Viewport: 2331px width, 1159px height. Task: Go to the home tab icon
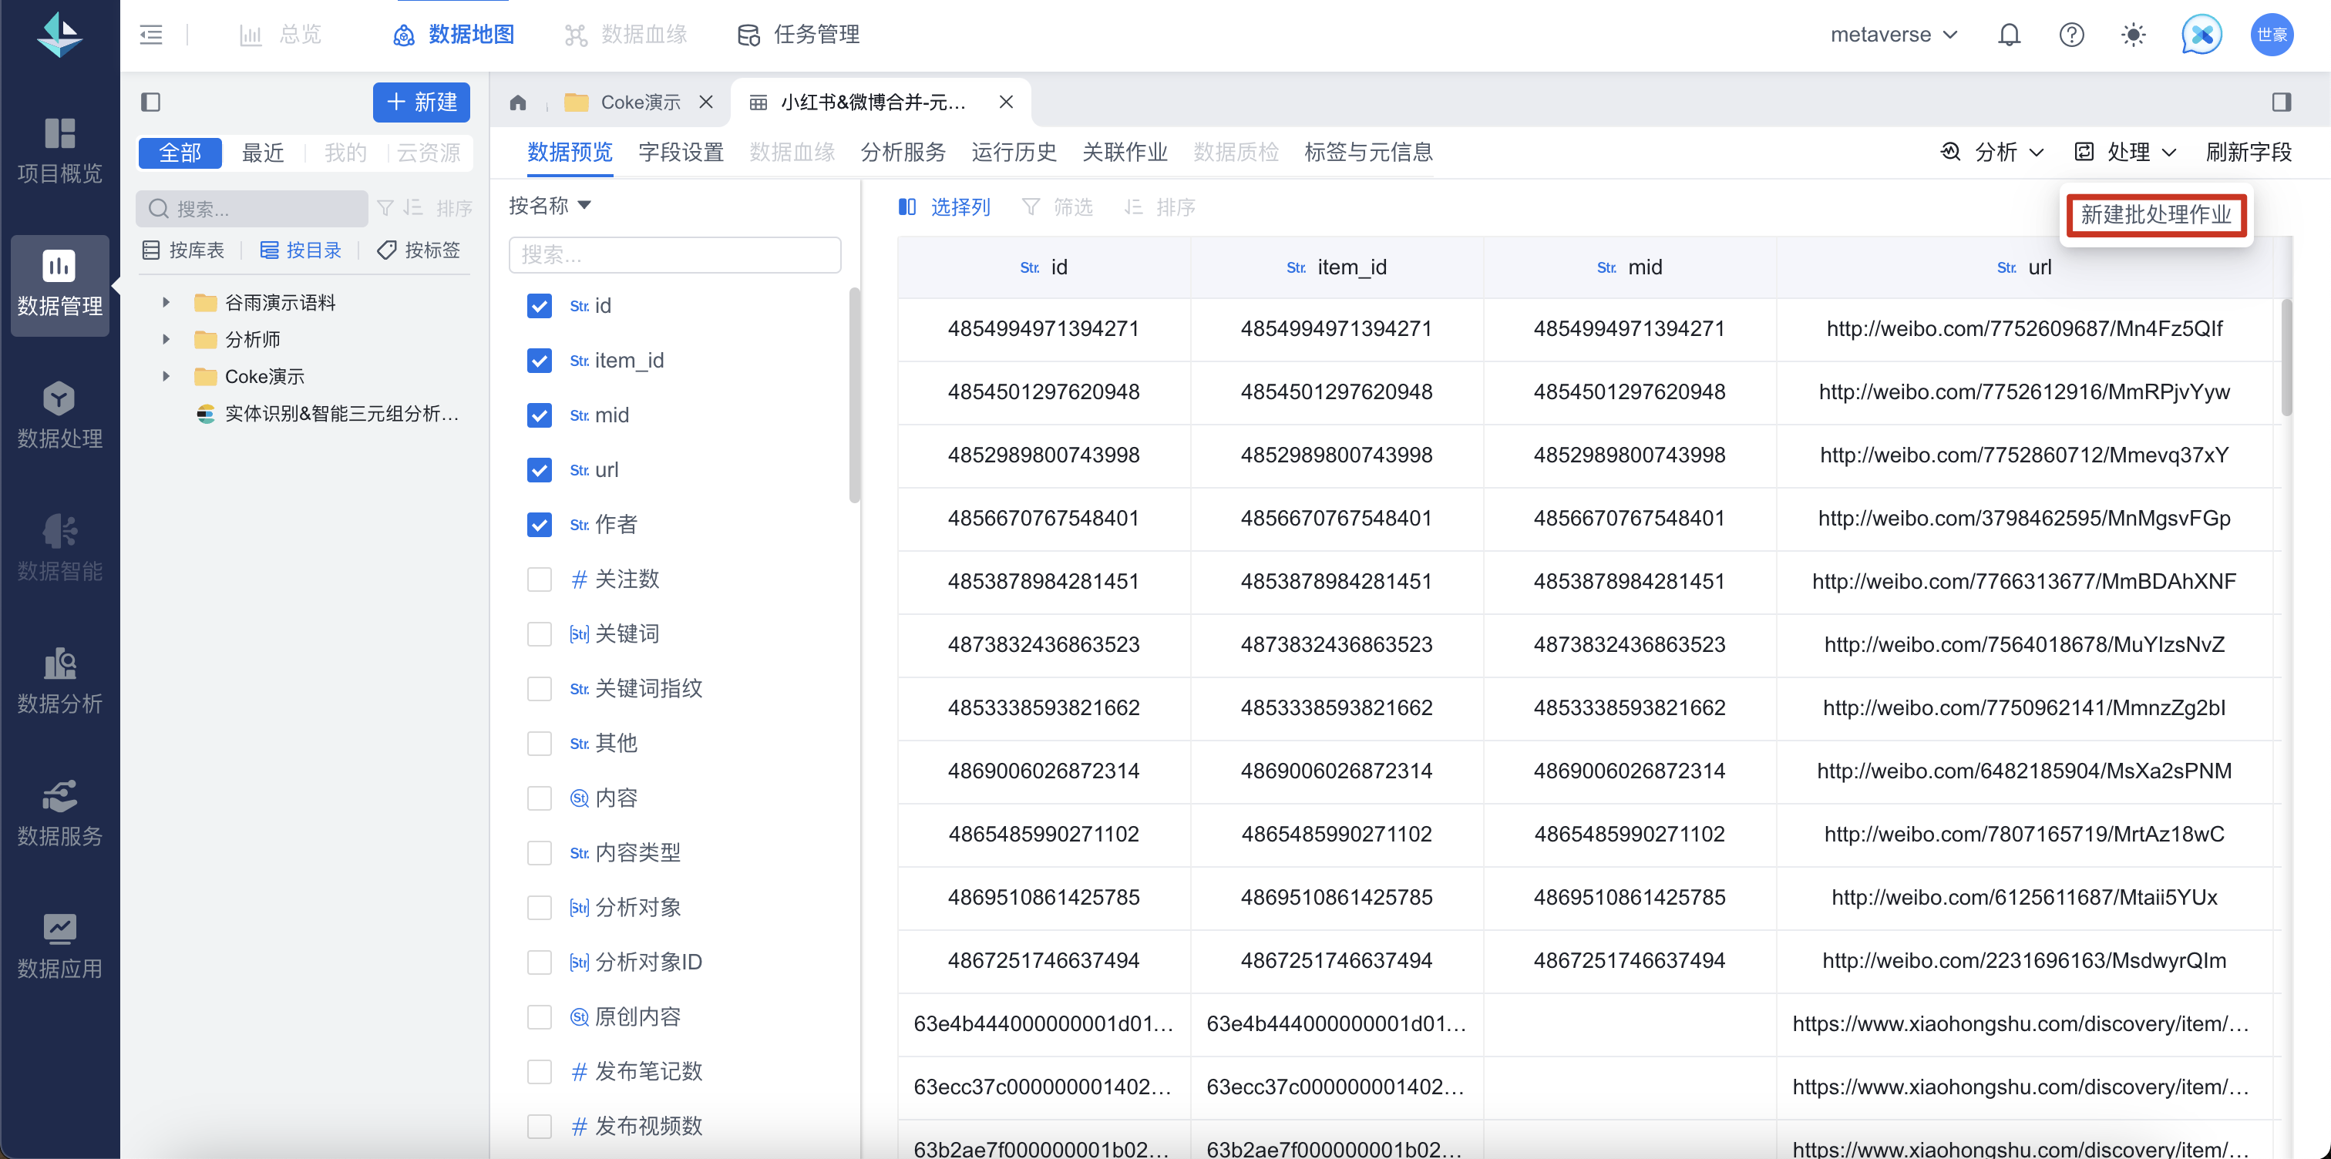(x=517, y=102)
